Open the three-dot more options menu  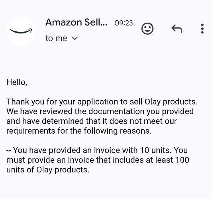pos(202,29)
